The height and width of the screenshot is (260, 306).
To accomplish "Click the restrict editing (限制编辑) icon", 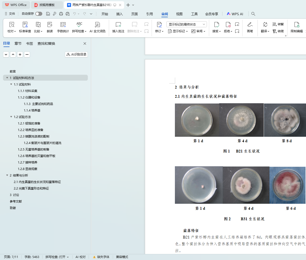I will [296, 25].
